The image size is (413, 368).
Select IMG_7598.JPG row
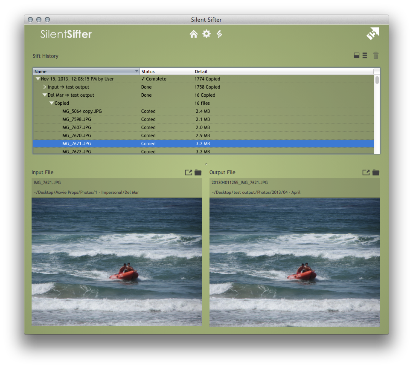point(203,119)
